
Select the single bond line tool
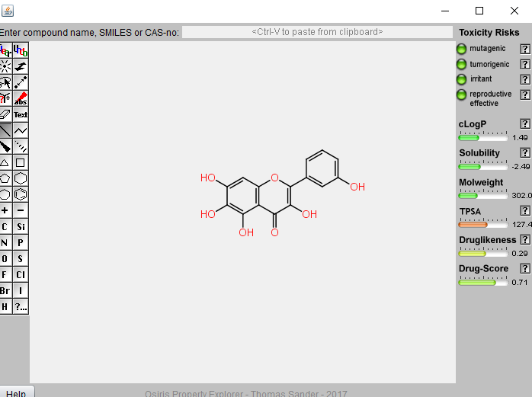(6, 130)
